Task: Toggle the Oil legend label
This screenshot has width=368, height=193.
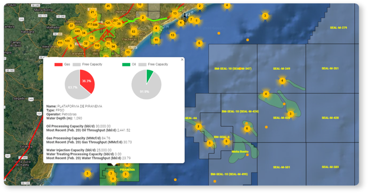Action: coord(134,64)
